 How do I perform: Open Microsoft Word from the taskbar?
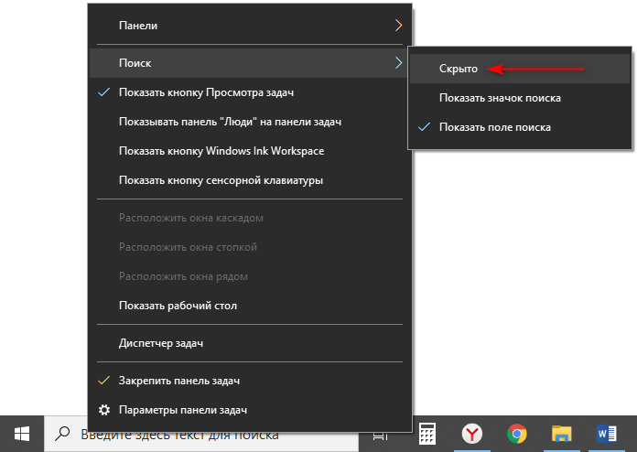coord(606,434)
